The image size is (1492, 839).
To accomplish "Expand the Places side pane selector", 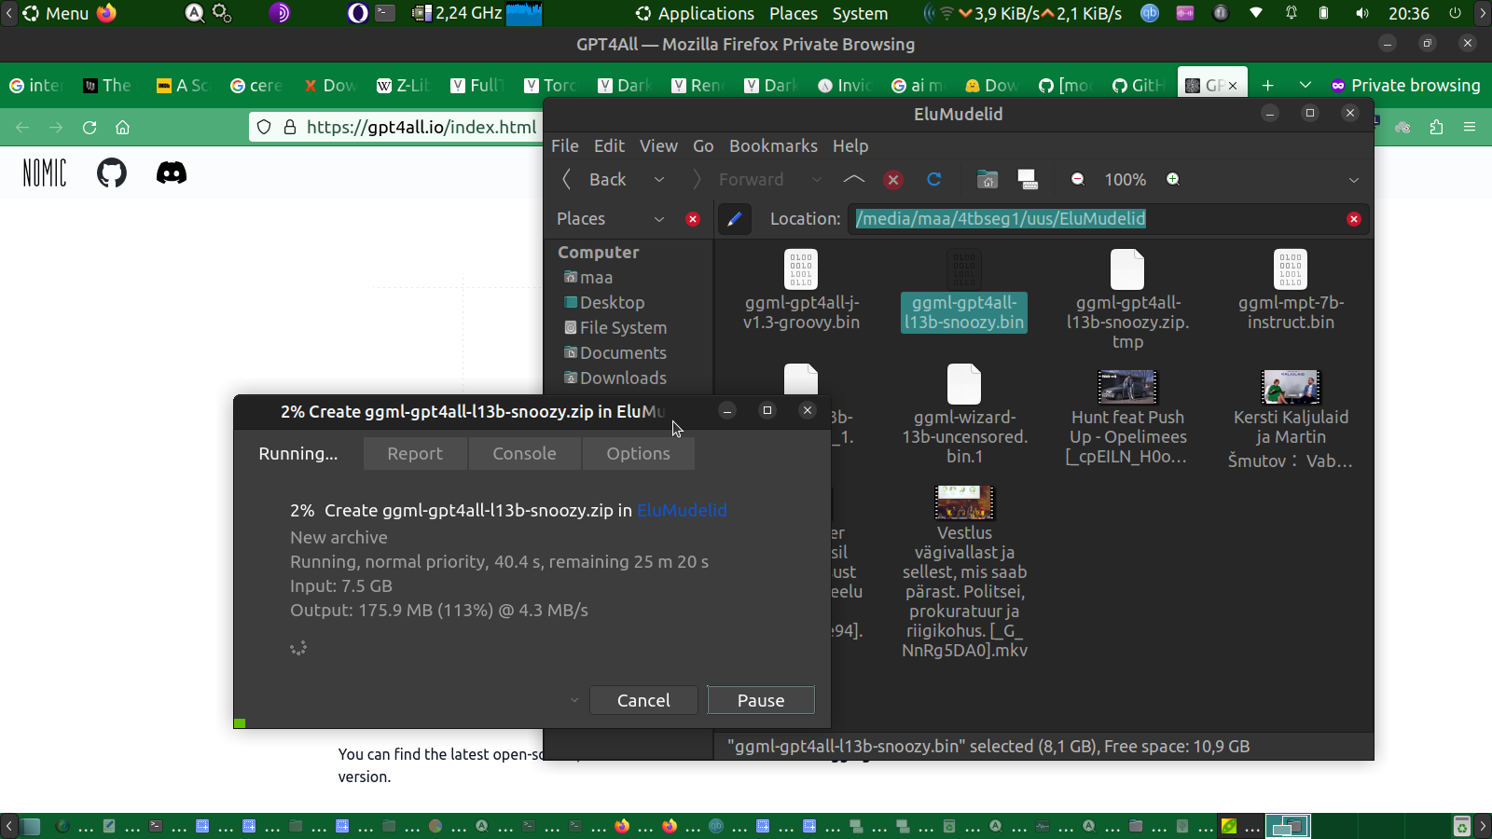I will point(659,219).
